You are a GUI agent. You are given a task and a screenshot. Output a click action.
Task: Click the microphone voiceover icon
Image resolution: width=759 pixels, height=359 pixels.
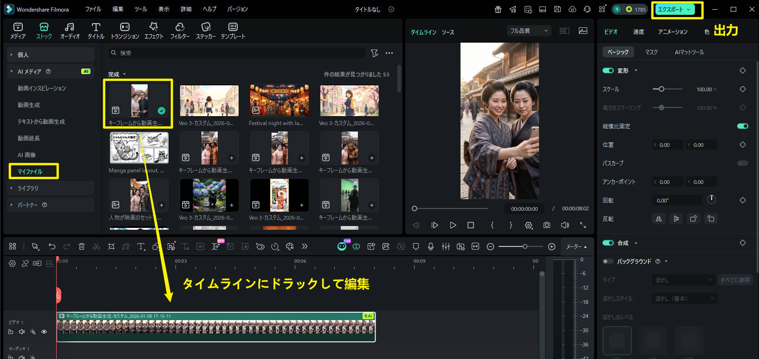click(431, 246)
